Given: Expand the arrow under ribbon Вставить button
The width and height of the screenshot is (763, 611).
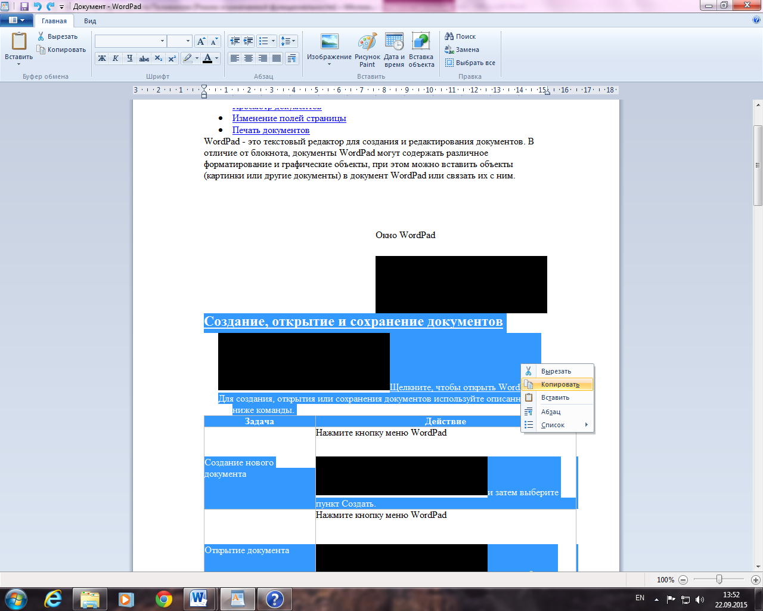Looking at the screenshot, I should pyautogui.click(x=18, y=64).
